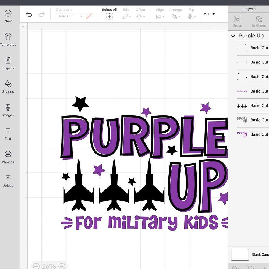Select the 'for military kids' layer

click(252, 91)
